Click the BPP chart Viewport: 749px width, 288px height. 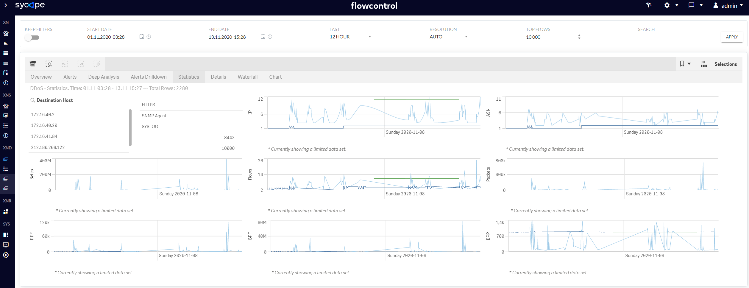pyautogui.click(x=613, y=236)
